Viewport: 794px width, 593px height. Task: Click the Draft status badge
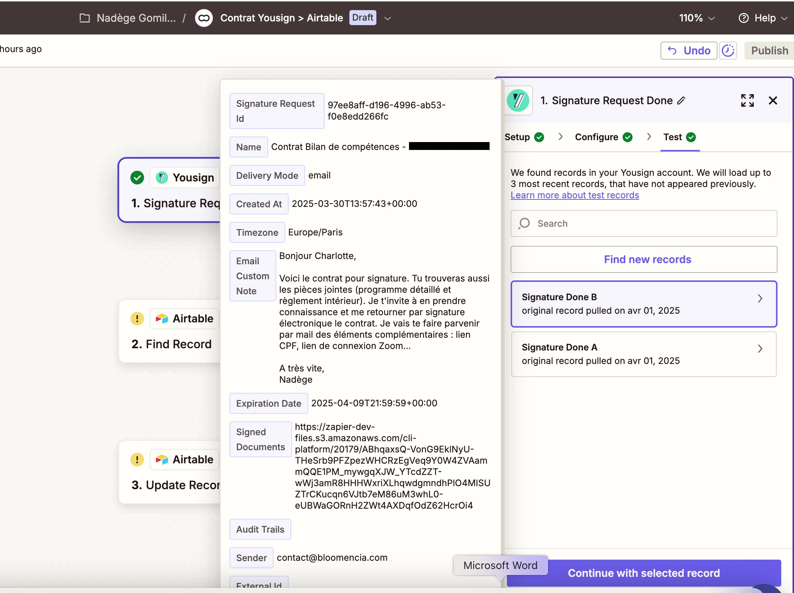[363, 18]
